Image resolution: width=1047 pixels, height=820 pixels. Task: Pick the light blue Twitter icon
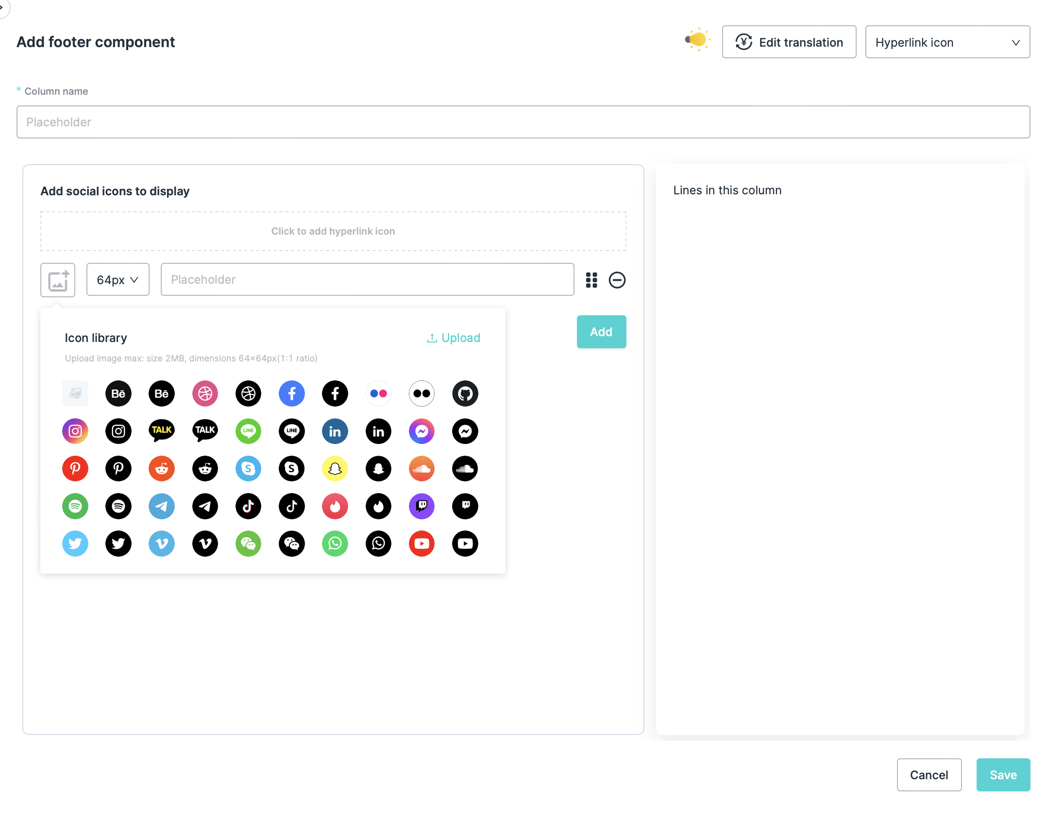coord(75,544)
